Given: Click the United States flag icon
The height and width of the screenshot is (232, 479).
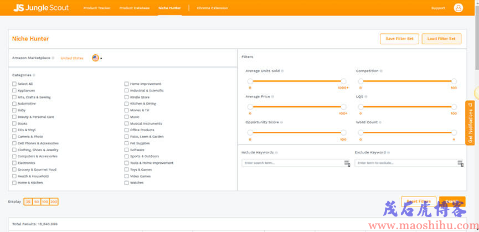Looking at the screenshot, I should (95, 58).
